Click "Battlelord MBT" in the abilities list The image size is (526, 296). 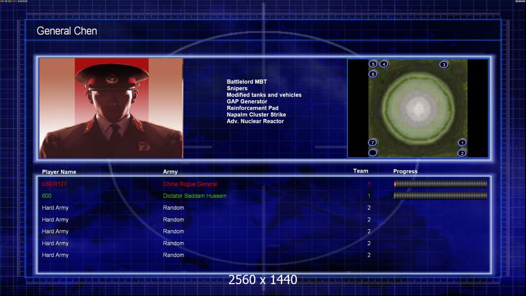point(247,81)
